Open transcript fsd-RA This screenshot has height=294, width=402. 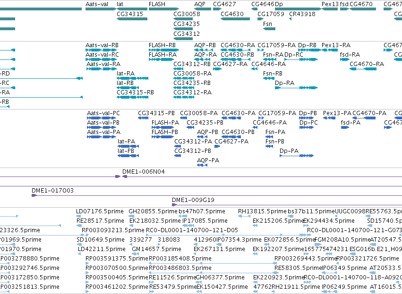point(350,55)
